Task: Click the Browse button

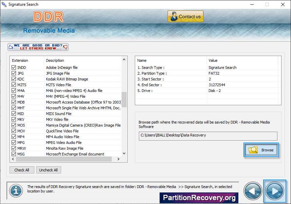Action: click(x=261, y=150)
